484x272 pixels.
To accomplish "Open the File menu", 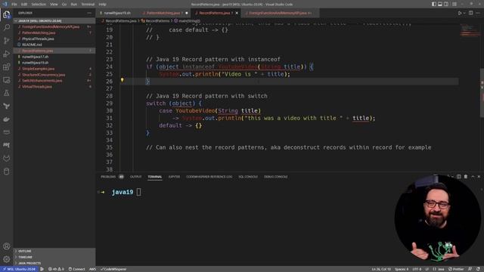I will (x=14, y=5).
